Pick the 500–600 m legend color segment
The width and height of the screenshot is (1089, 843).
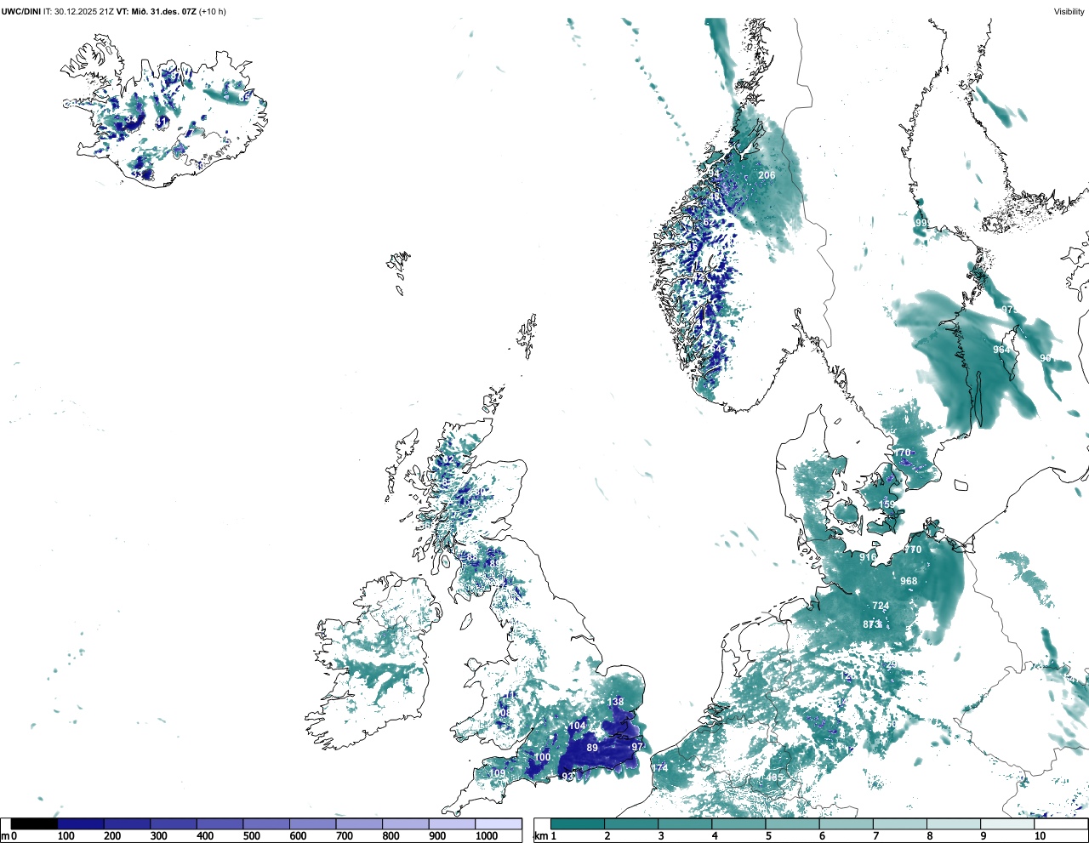266,823
